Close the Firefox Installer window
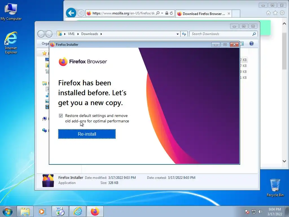Image resolution: width=289 pixels, height=217 pixels. point(234,44)
